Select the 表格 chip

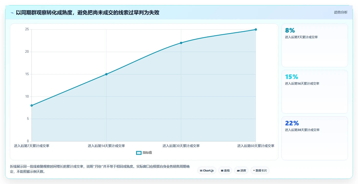point(225,170)
